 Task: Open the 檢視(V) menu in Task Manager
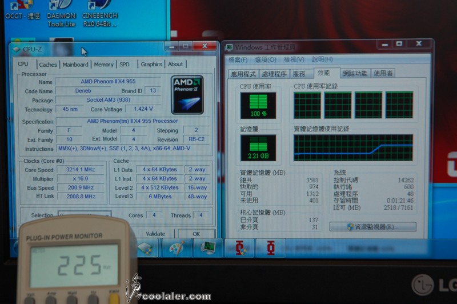click(x=294, y=60)
